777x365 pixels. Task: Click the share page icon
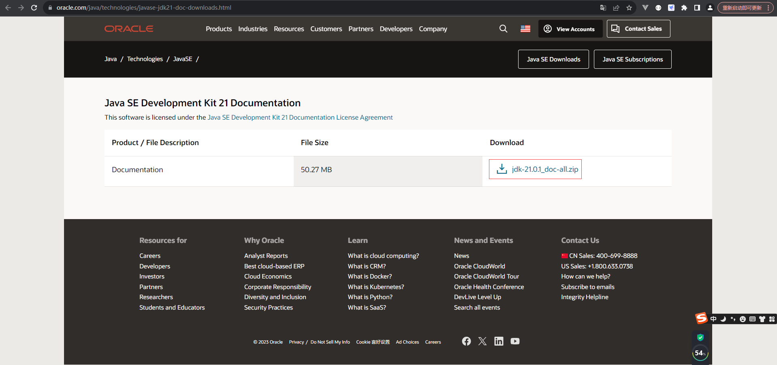[x=616, y=8]
